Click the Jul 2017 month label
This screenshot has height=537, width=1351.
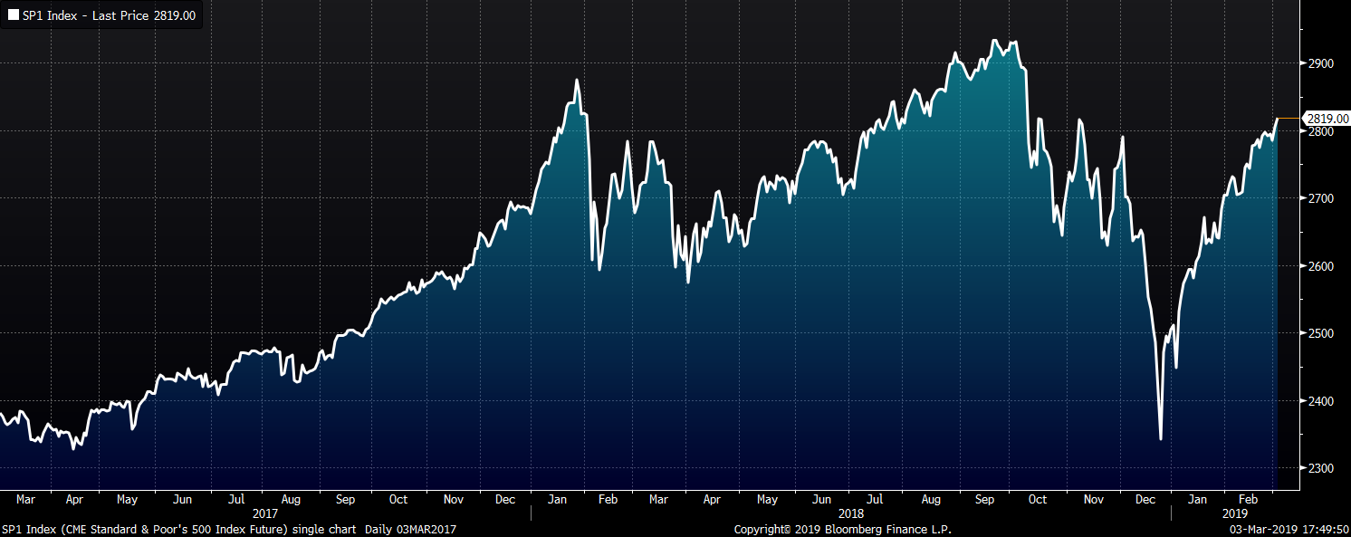tap(237, 499)
